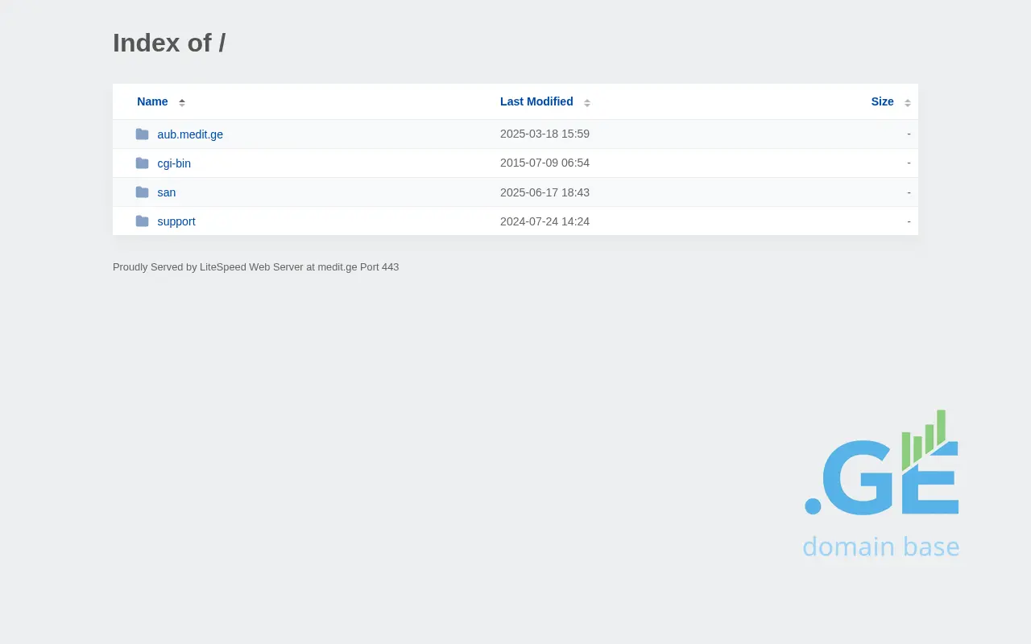
Task: Click sort arrows beside Last Modified
Action: click(x=587, y=102)
